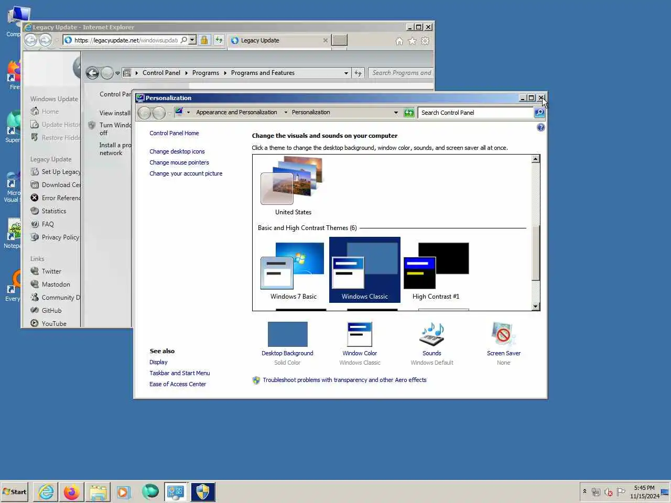Click the network tray icon
Viewport: 671px width, 503px height.
coord(596,492)
